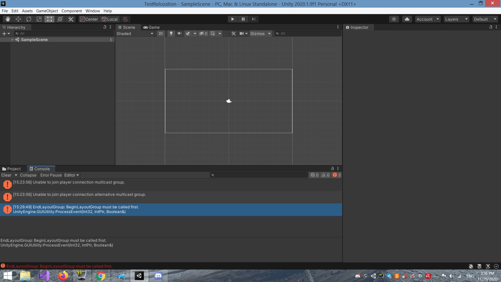Switch to the Project tab
This screenshot has height=282, width=501.
[12, 169]
